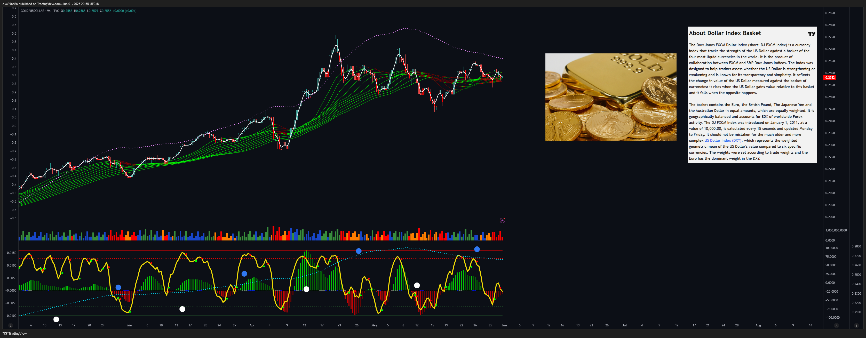Image resolution: width=866 pixels, height=338 pixels.
Task: Click the +0.0000 (+0.00%) change value
Action: point(124,11)
